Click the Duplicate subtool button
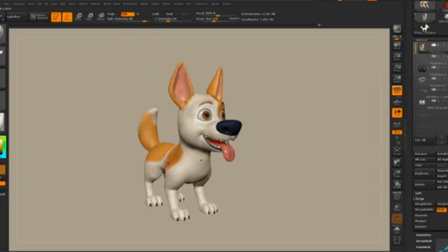Viewport: 448px width, 252px height. (425, 174)
